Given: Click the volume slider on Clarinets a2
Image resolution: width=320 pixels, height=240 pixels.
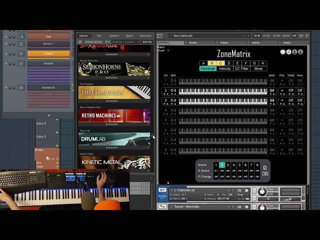Looking at the screenshot, I should coord(290,199).
